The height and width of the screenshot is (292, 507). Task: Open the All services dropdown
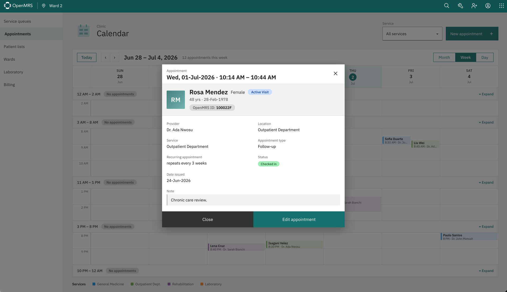coord(412,33)
